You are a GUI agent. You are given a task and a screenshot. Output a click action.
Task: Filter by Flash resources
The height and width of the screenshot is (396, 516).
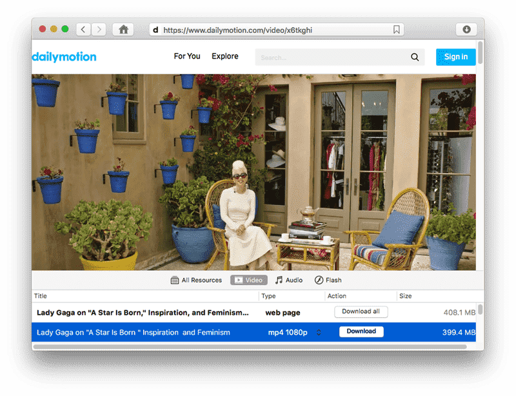coord(328,281)
